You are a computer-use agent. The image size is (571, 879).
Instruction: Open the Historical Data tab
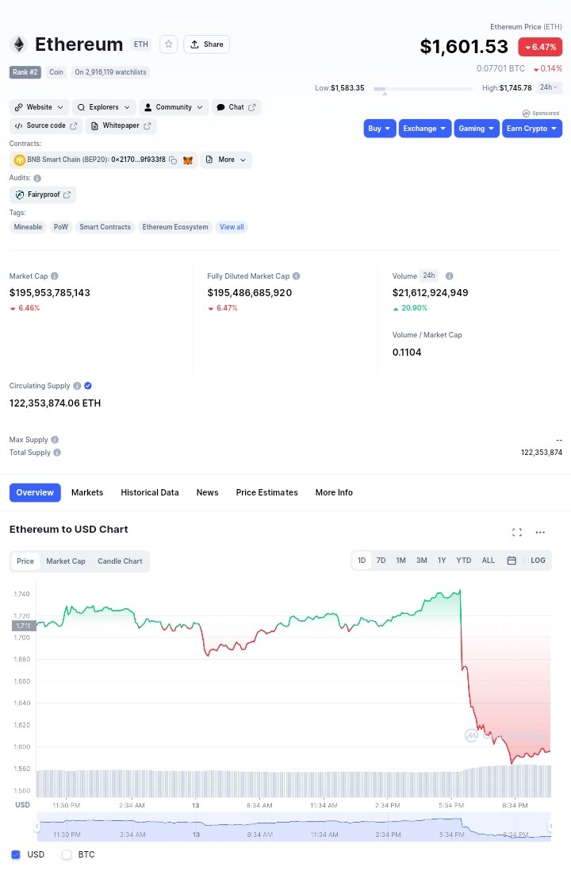[150, 493]
